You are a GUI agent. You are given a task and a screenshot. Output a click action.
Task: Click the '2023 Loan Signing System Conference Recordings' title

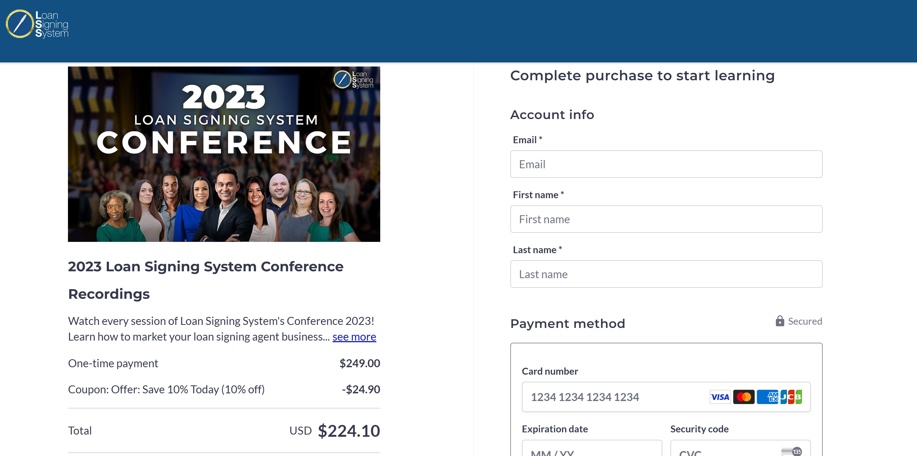[x=206, y=280]
